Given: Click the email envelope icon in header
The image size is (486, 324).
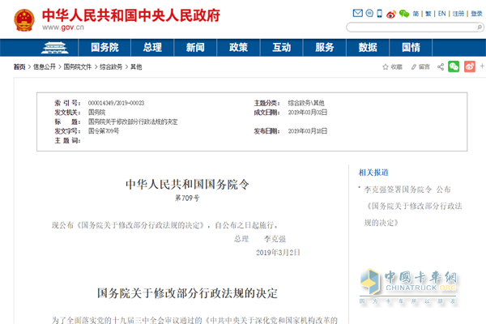Looking at the screenshot, I should [x=358, y=14].
